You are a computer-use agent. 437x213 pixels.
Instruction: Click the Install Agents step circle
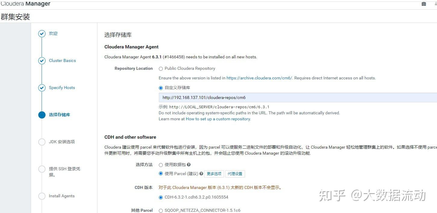click(x=42, y=196)
